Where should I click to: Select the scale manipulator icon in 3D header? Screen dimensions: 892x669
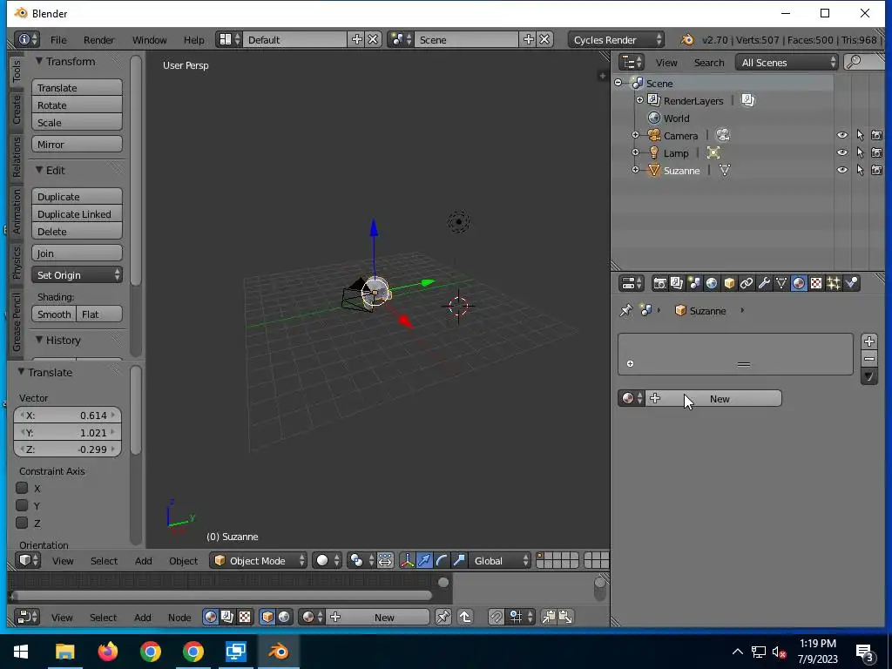point(459,561)
